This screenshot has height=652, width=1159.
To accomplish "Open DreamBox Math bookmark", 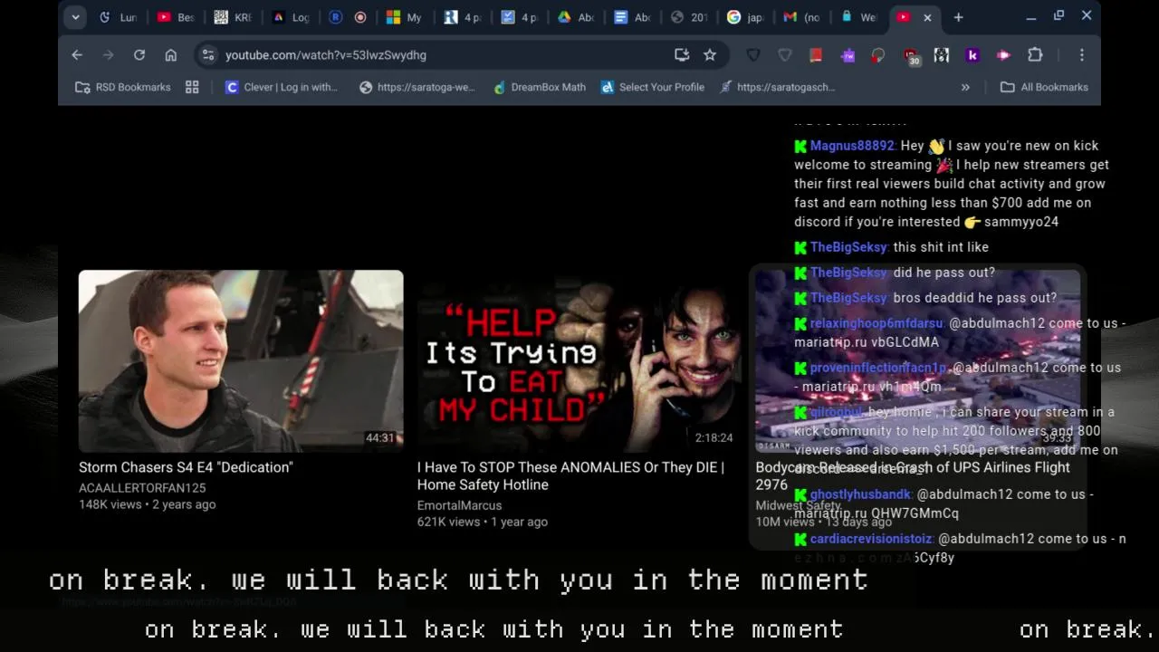I will (x=539, y=87).
